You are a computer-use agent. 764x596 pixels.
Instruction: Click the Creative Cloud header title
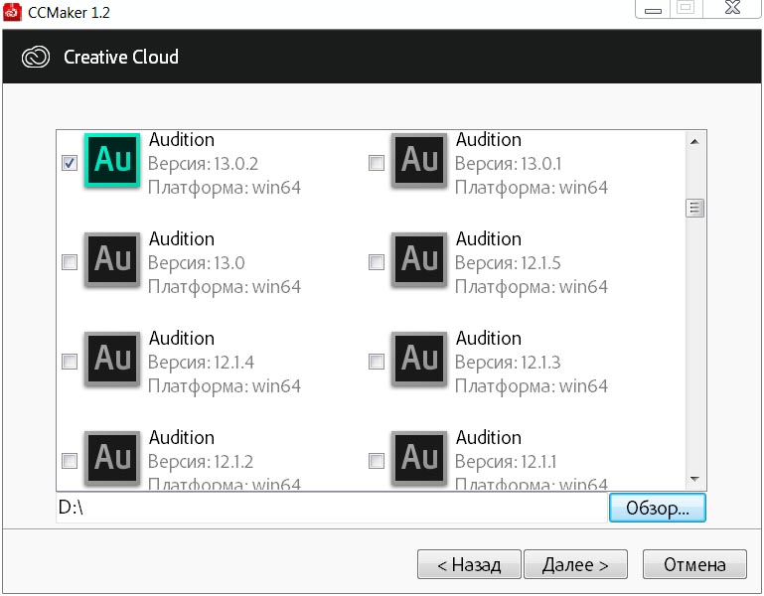coord(121,57)
